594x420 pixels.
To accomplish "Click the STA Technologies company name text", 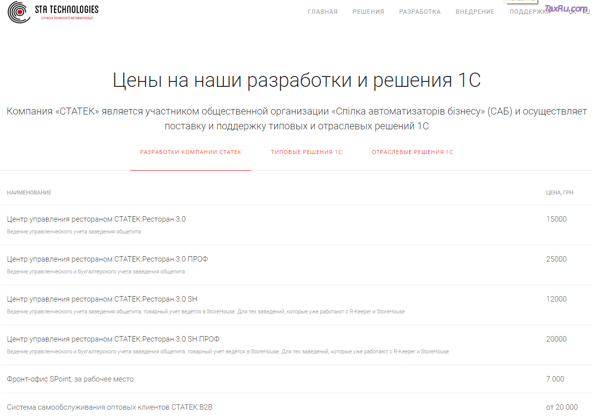I will [67, 9].
